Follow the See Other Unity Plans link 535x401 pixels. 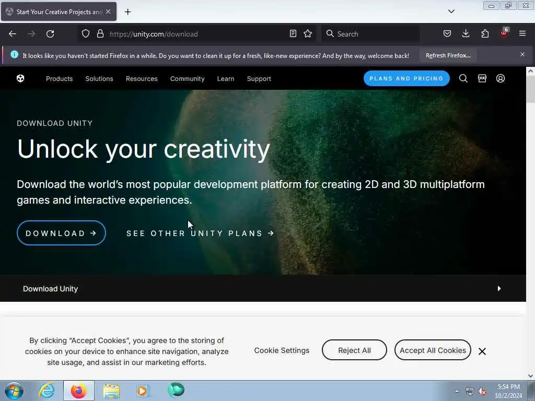coord(200,233)
